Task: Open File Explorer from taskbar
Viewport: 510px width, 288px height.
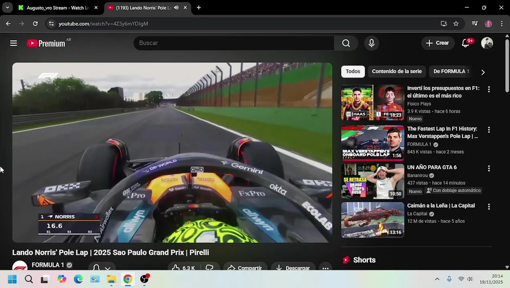Action: pos(111,279)
